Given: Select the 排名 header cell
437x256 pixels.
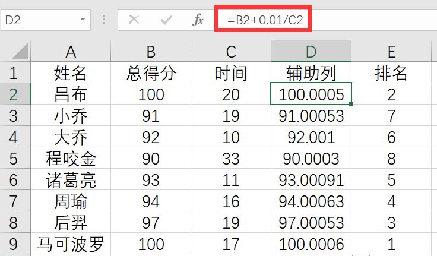Looking at the screenshot, I should point(391,73).
